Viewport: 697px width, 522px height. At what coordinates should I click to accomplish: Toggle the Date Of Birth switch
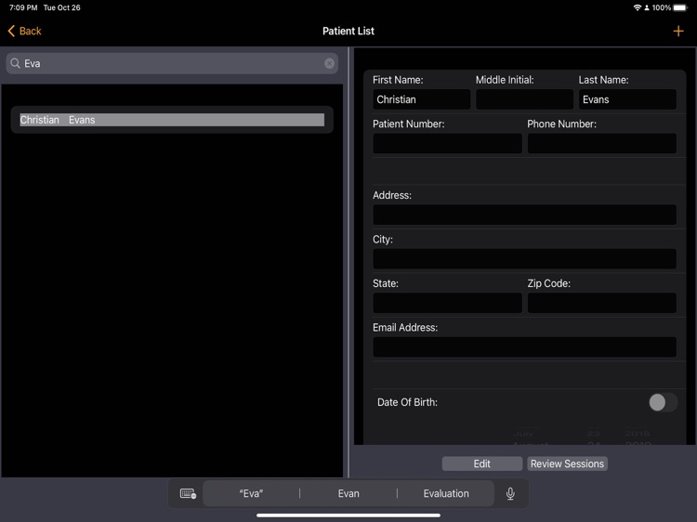pyautogui.click(x=663, y=402)
